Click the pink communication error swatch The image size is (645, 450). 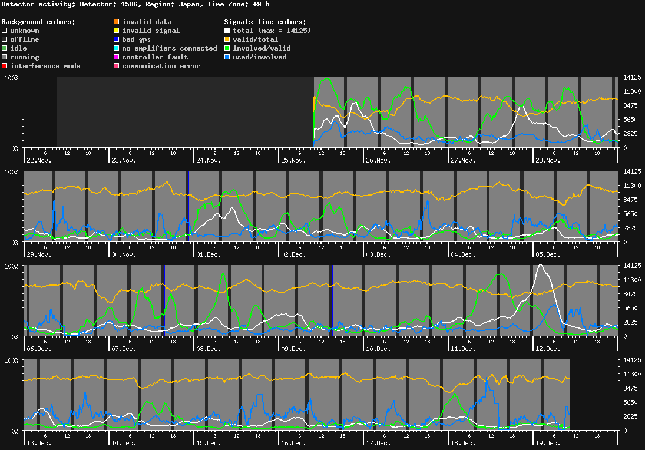point(116,66)
